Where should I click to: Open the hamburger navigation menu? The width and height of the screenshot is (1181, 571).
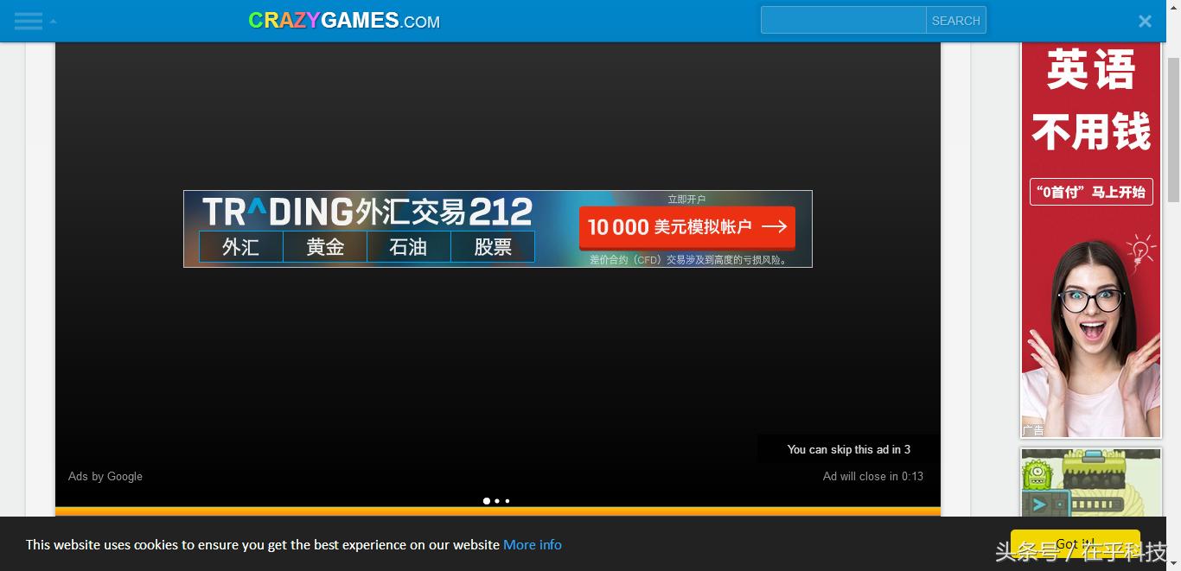coord(28,21)
